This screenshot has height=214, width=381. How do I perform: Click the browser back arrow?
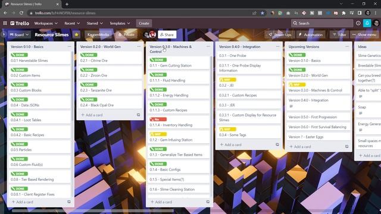pos(5,13)
